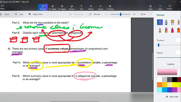Pick the gold color swatch
This screenshot has width=181, height=102.
point(165,85)
